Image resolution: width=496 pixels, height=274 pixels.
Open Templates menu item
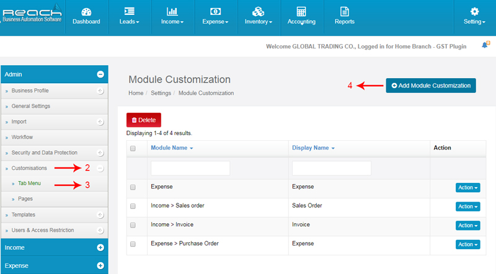point(24,214)
